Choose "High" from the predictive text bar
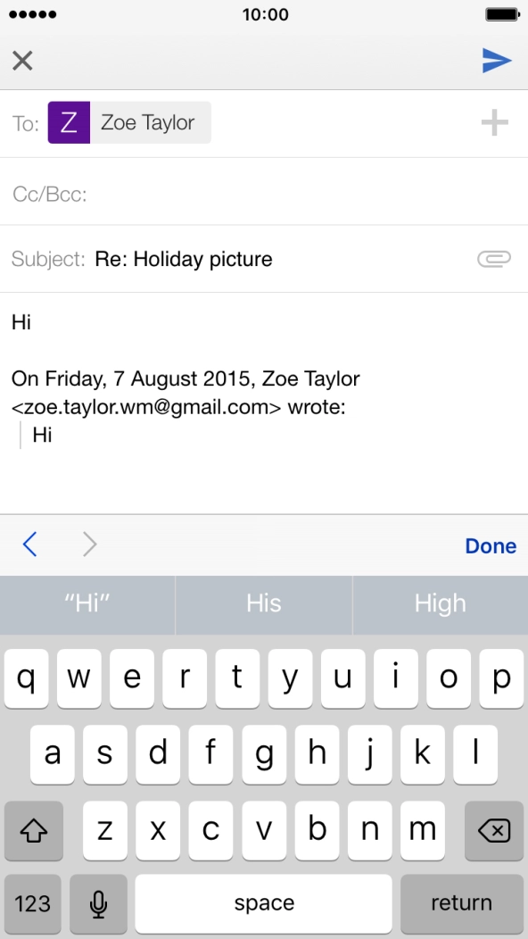Image resolution: width=528 pixels, height=939 pixels. 440,604
